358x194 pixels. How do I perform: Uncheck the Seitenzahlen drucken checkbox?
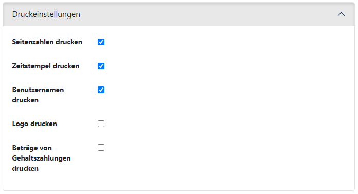pyautogui.click(x=101, y=42)
